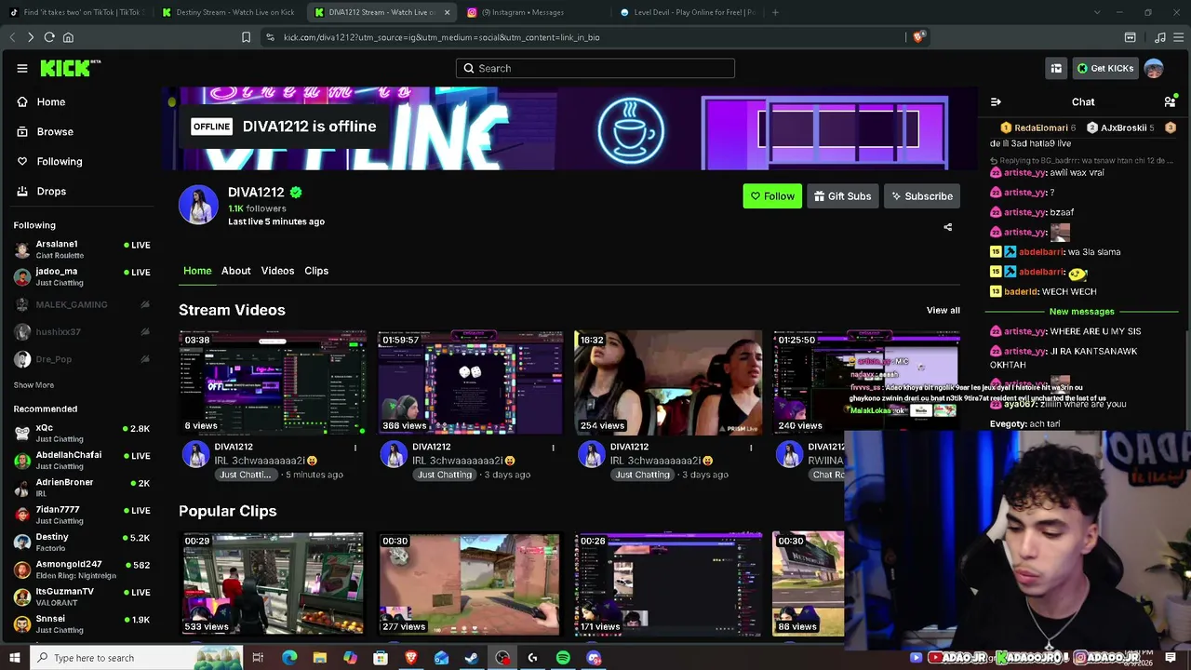Click the address bar URL
This screenshot has width=1191, height=670.
441,37
